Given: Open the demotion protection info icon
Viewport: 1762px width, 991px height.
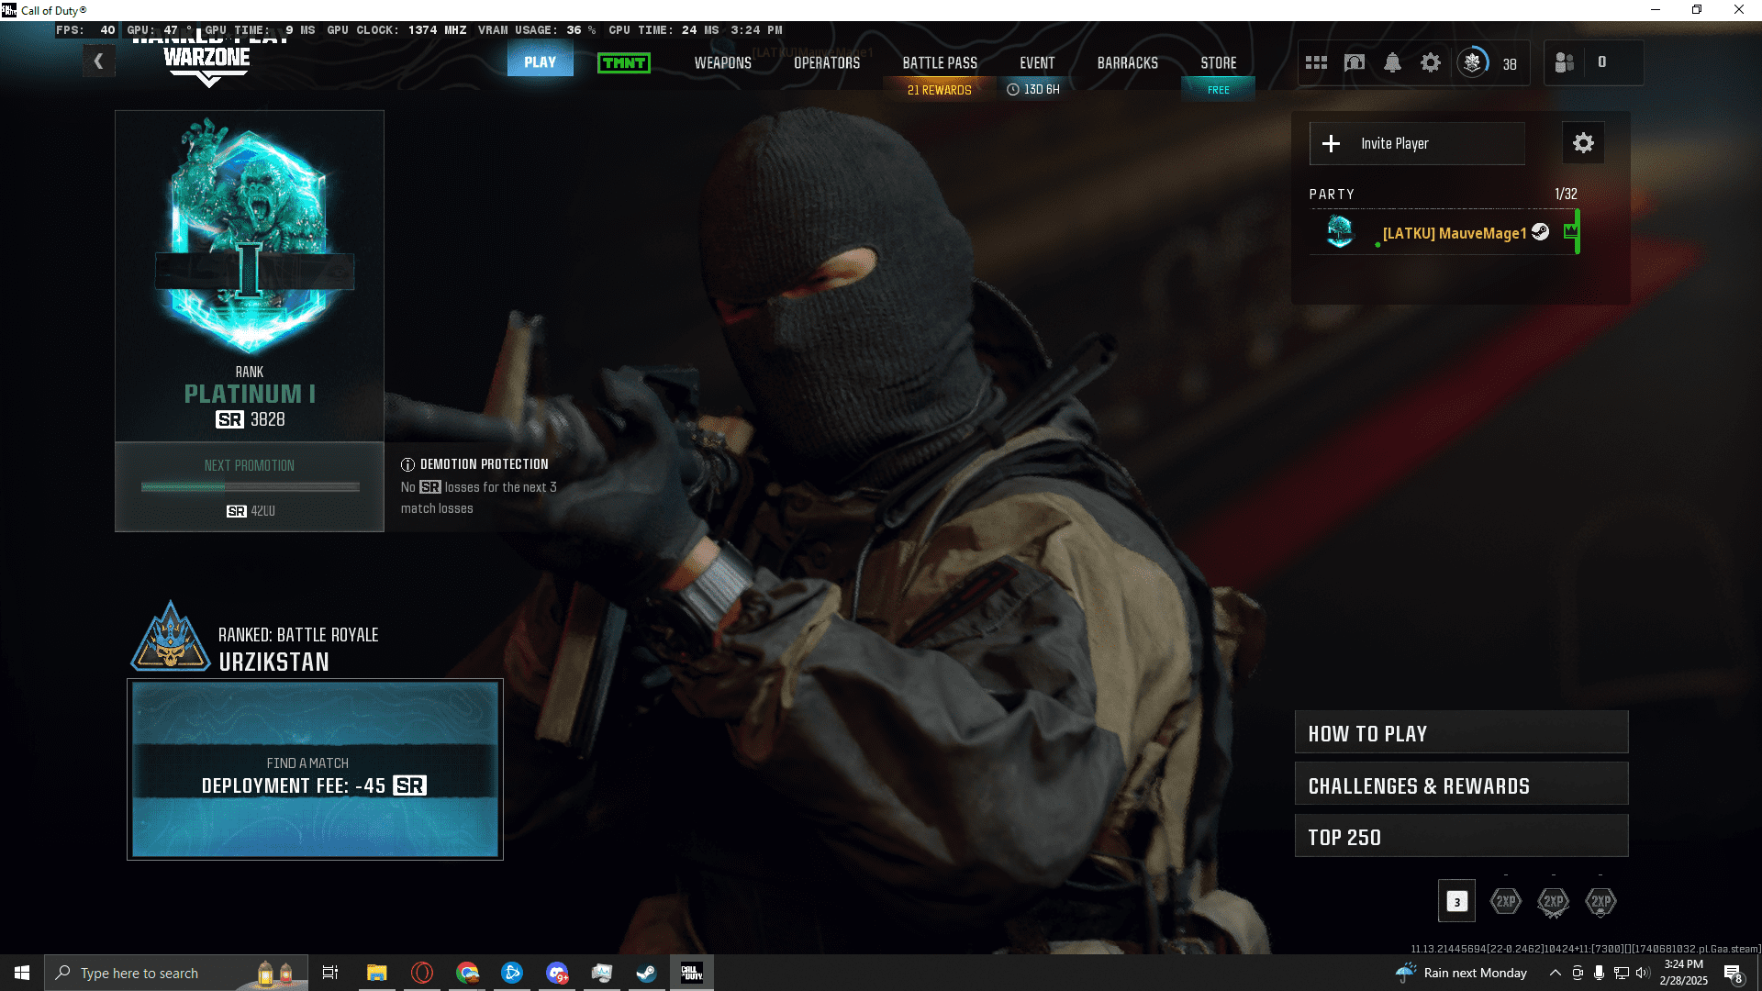Looking at the screenshot, I should pos(407,464).
